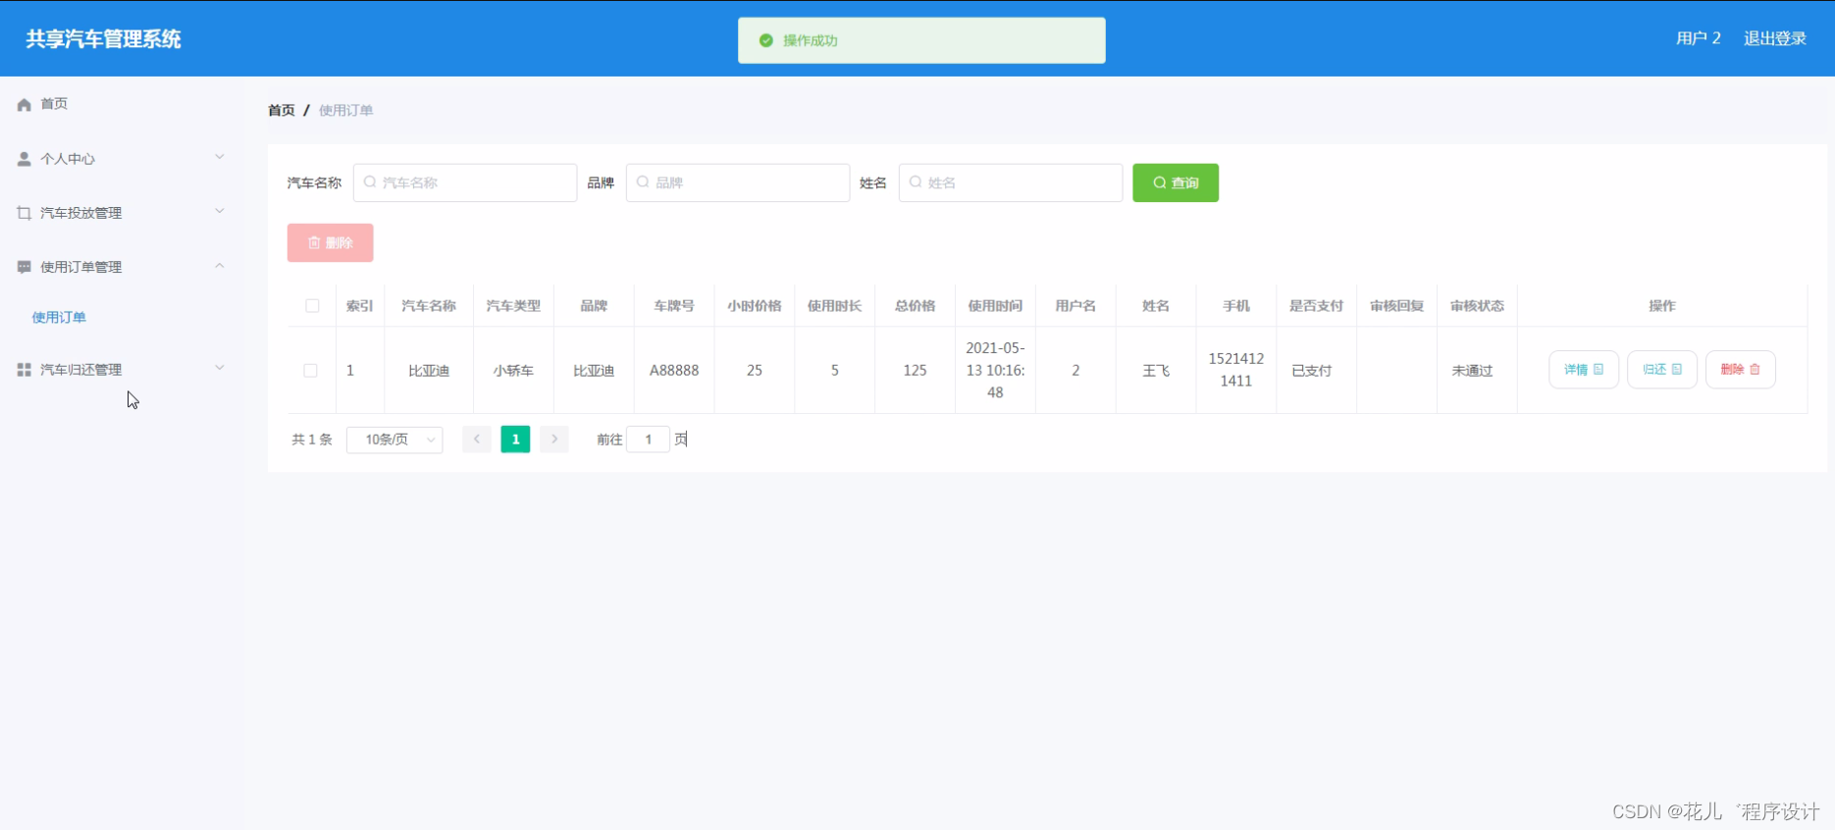Image resolution: width=1835 pixels, height=830 pixels.
Task: Click the 小轿车 car type cell
Action: [513, 371]
